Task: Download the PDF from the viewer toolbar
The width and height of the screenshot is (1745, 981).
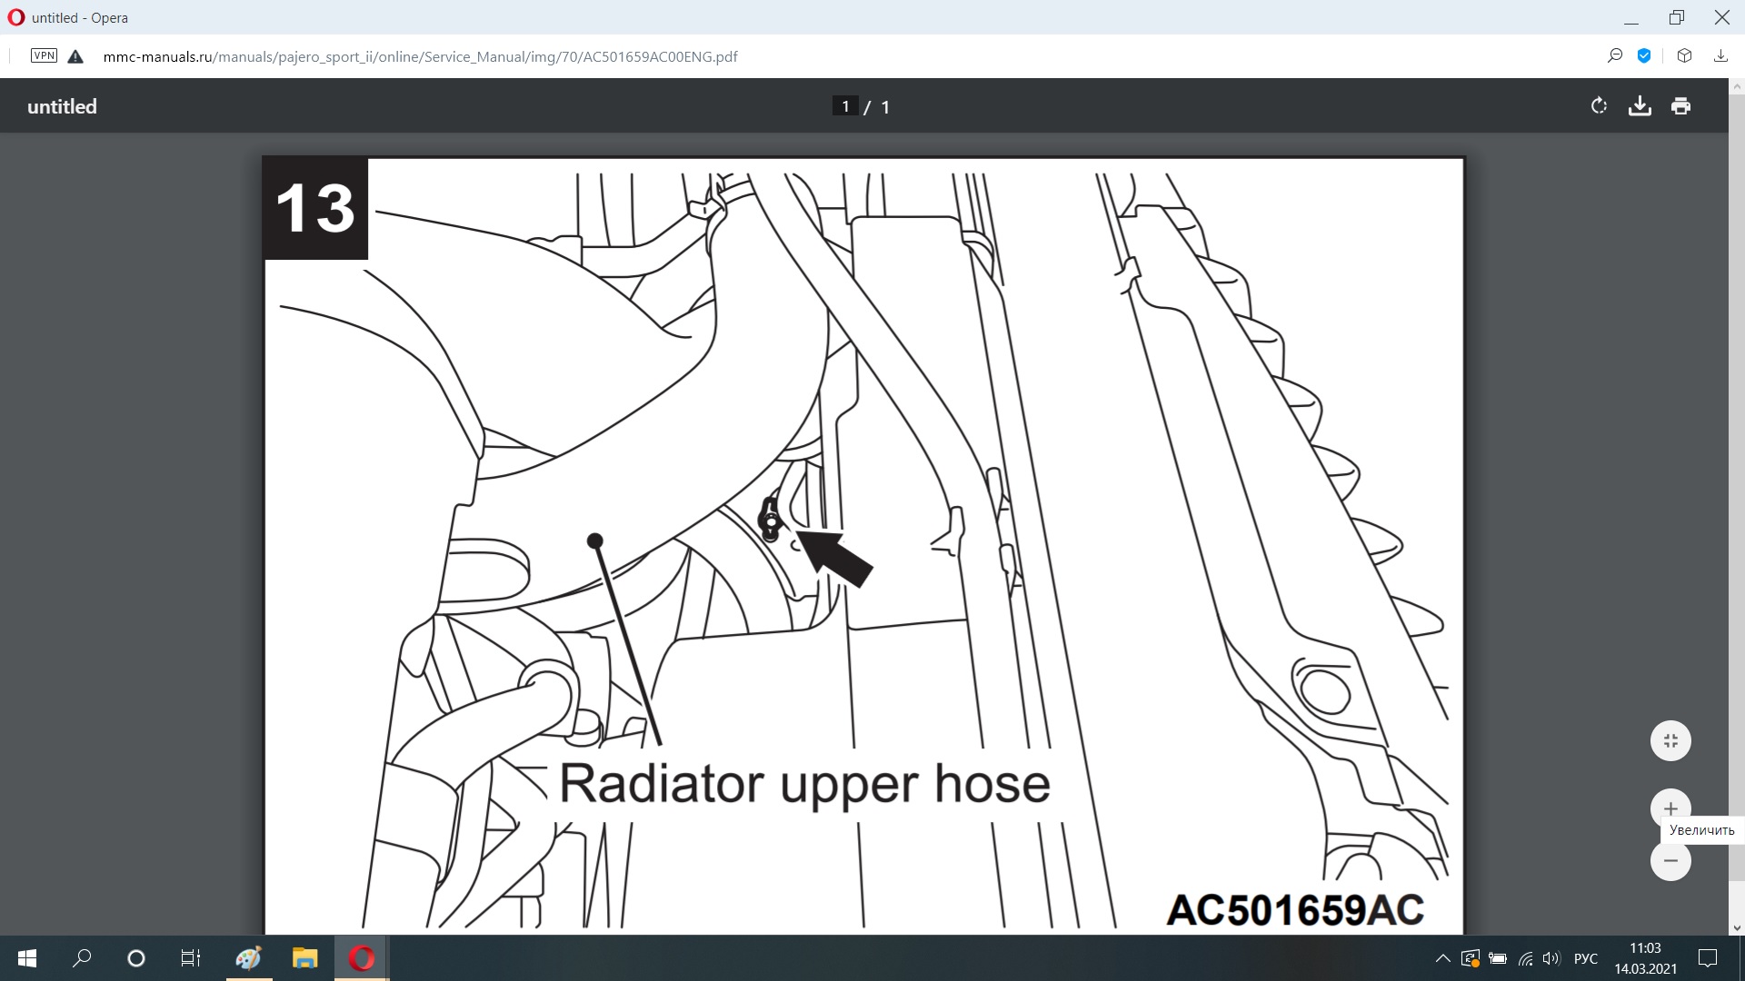Action: [x=1640, y=106]
